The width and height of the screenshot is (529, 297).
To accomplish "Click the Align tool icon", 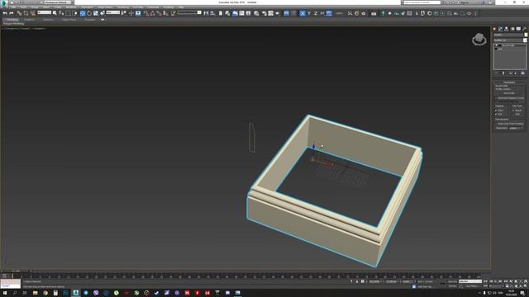I will point(213,13).
